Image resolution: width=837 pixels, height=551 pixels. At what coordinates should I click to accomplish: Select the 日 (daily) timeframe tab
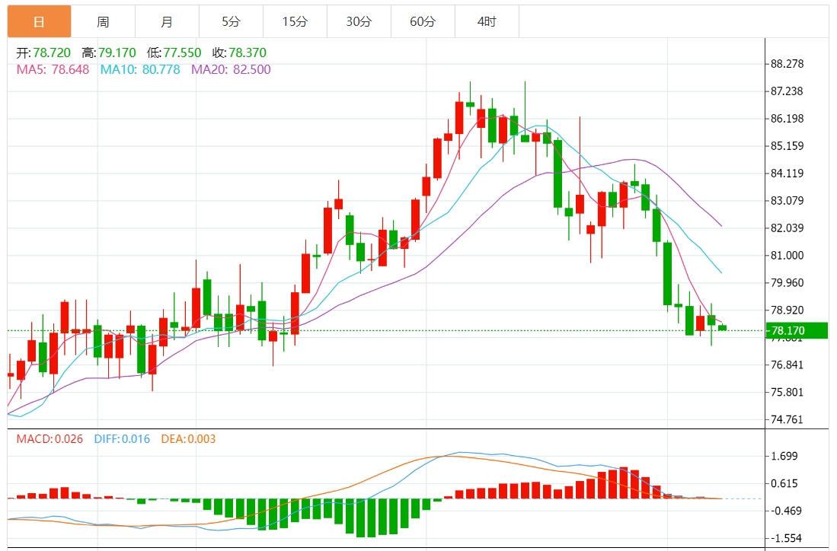click(x=39, y=21)
